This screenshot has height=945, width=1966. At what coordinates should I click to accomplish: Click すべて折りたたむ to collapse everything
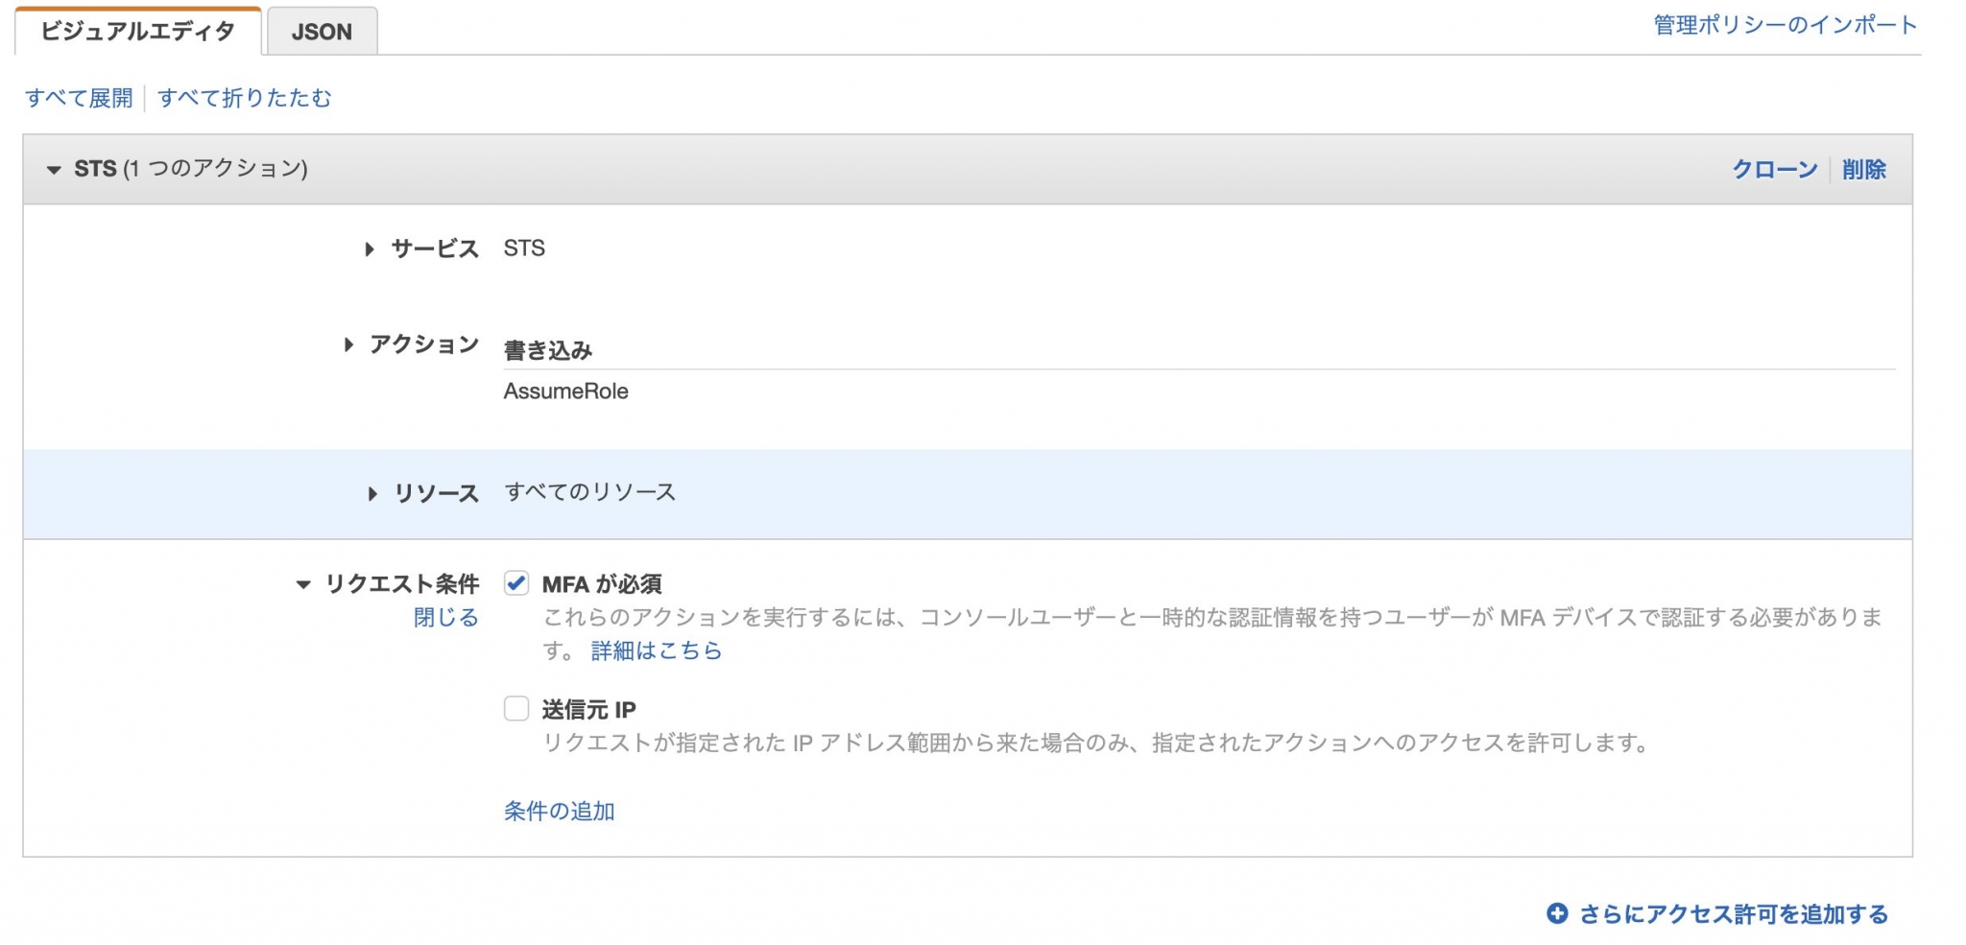tap(243, 97)
